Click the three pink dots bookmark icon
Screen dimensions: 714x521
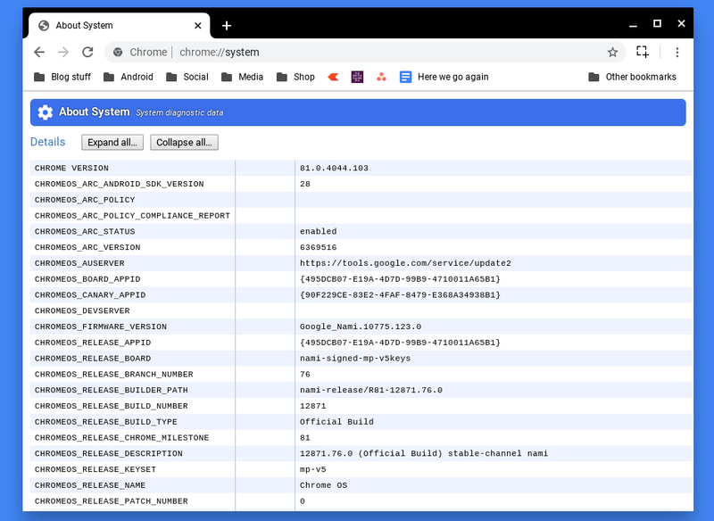pos(382,78)
